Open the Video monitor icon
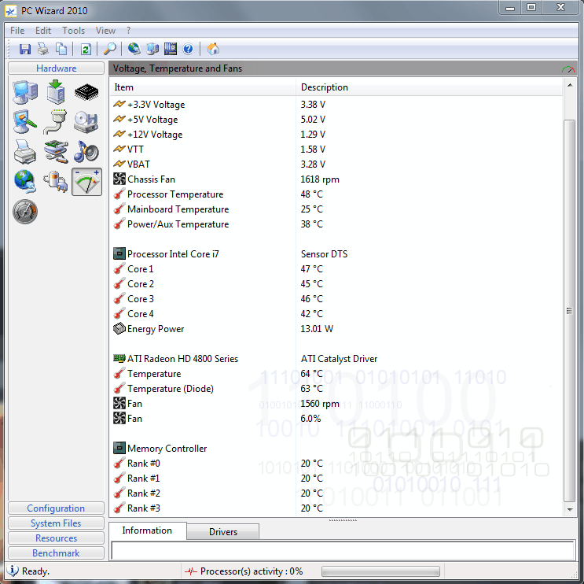 [25, 122]
